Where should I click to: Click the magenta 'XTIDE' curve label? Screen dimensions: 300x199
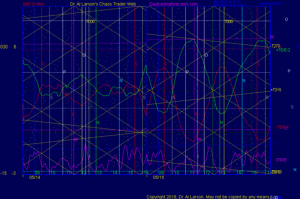[281, 160]
